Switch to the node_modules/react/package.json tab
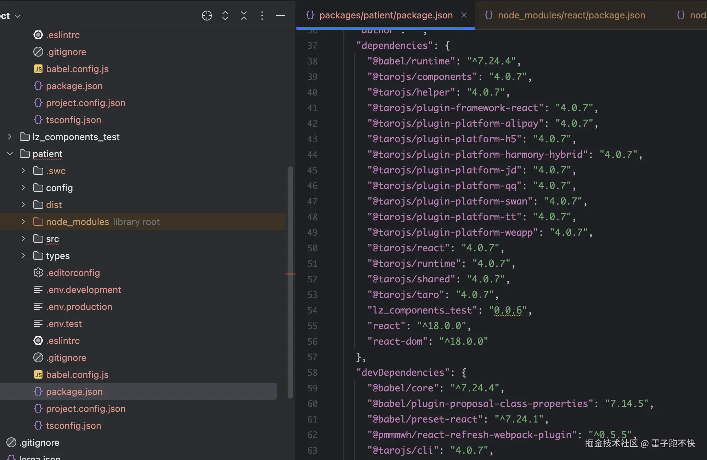Screen dimensions: 707x460 click(x=571, y=15)
